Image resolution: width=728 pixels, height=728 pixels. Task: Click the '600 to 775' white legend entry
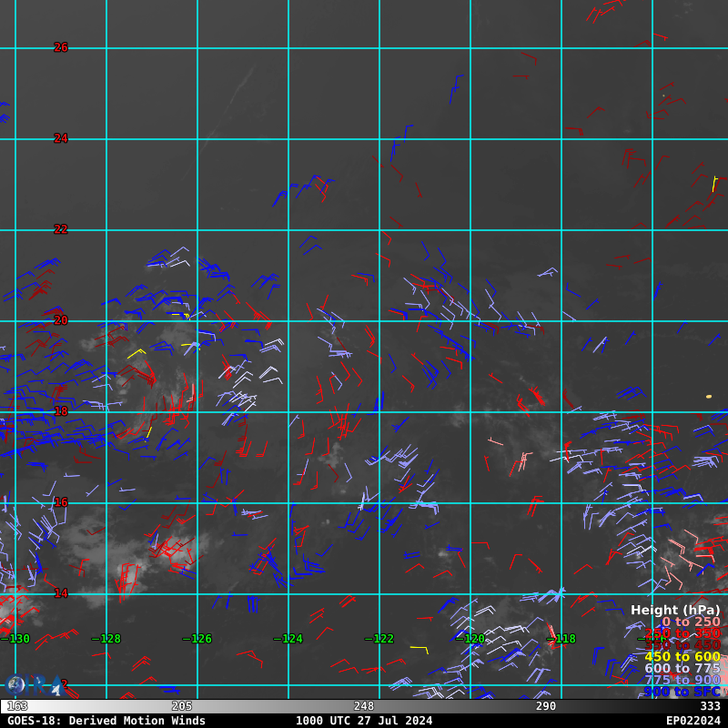point(682,668)
